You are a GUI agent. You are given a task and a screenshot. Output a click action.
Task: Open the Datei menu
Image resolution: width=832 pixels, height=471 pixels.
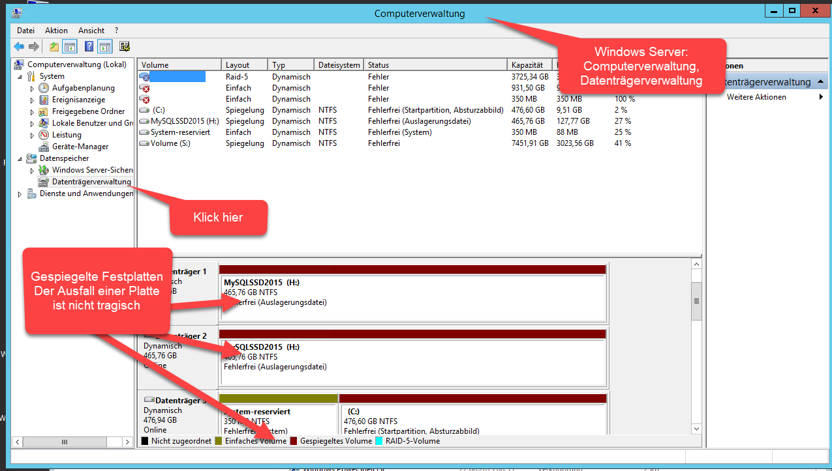(26, 31)
